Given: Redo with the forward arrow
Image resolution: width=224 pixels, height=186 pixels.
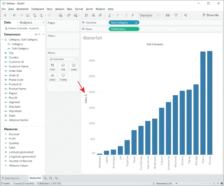Looking at the screenshot, I should [x=21, y=15].
